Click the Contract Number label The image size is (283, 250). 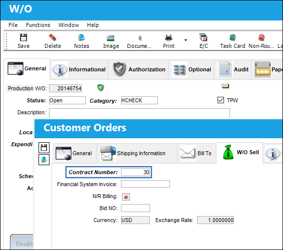pyautogui.click(x=93, y=172)
